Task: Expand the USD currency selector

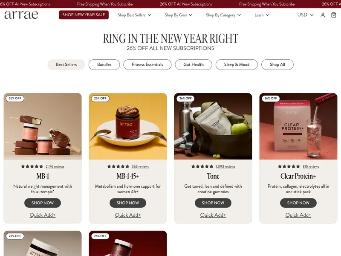Action: 305,15
